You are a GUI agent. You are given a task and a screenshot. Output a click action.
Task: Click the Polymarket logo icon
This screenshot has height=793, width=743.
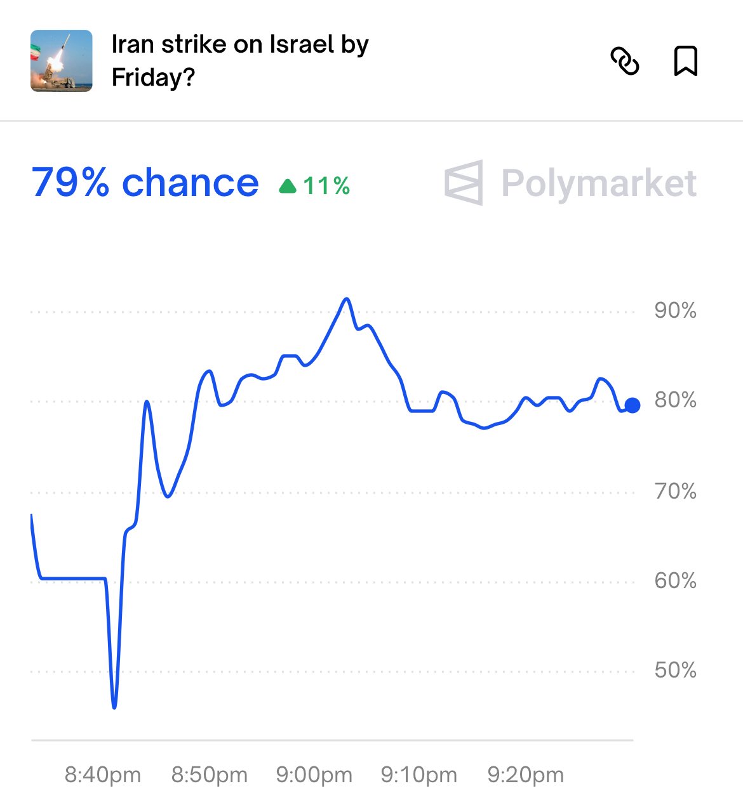pos(464,183)
